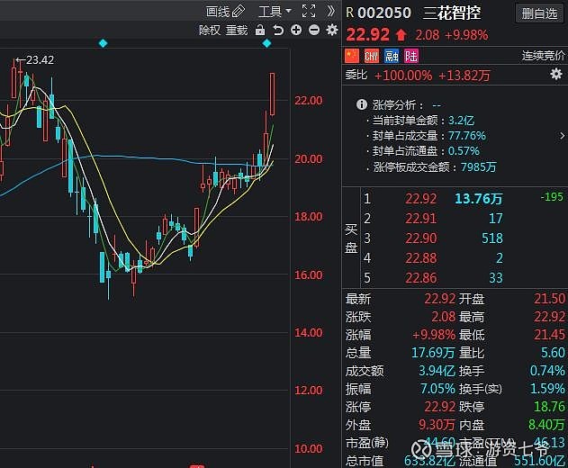Click the 涨停分析 info icon

[362, 104]
